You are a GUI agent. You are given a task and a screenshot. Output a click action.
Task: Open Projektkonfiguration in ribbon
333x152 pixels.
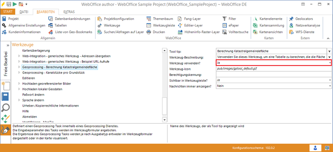(116, 19)
